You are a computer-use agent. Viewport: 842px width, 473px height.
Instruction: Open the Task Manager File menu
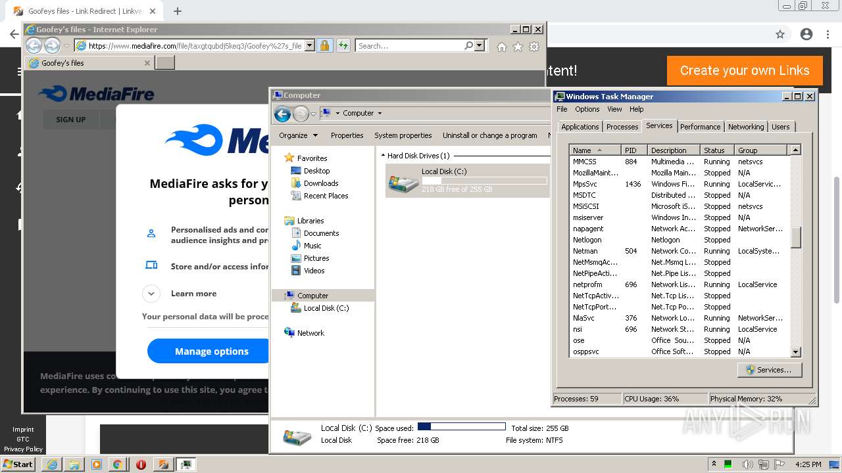point(562,109)
